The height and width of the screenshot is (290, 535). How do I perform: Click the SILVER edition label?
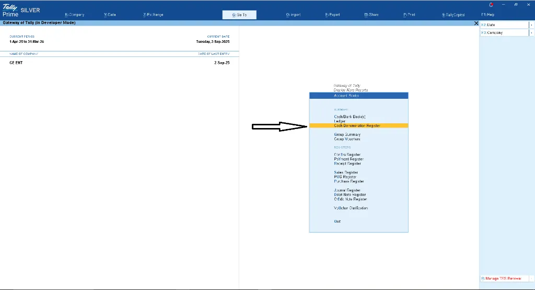pos(30,10)
